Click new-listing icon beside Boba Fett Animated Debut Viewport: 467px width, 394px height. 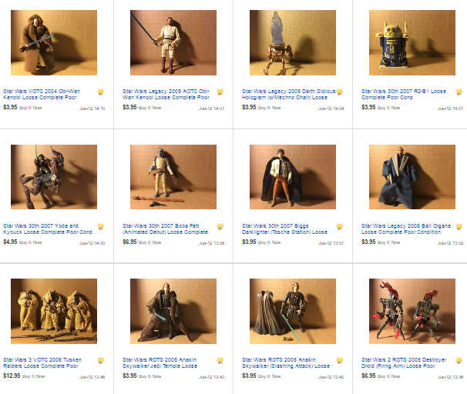pos(220,226)
